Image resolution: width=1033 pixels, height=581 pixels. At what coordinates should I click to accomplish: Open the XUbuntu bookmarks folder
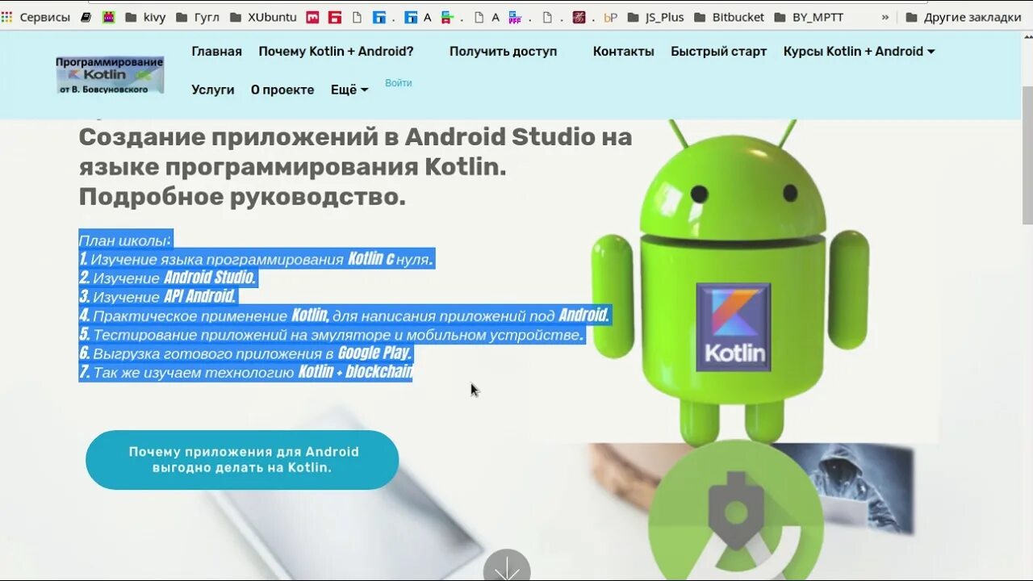tap(263, 17)
